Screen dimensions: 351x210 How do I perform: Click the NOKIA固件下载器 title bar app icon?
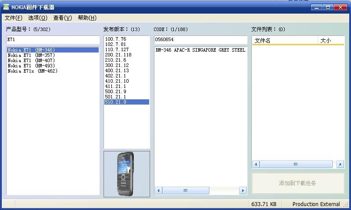6,7
